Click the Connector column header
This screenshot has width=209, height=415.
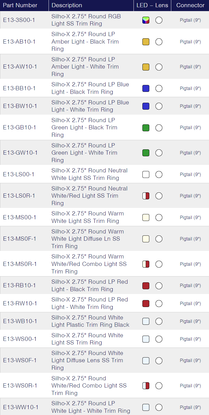click(x=190, y=5)
